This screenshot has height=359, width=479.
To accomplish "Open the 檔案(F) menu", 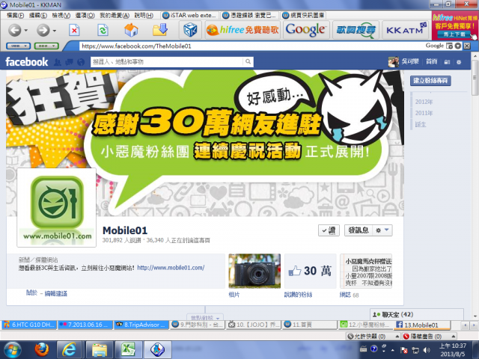I will click(x=15, y=15).
